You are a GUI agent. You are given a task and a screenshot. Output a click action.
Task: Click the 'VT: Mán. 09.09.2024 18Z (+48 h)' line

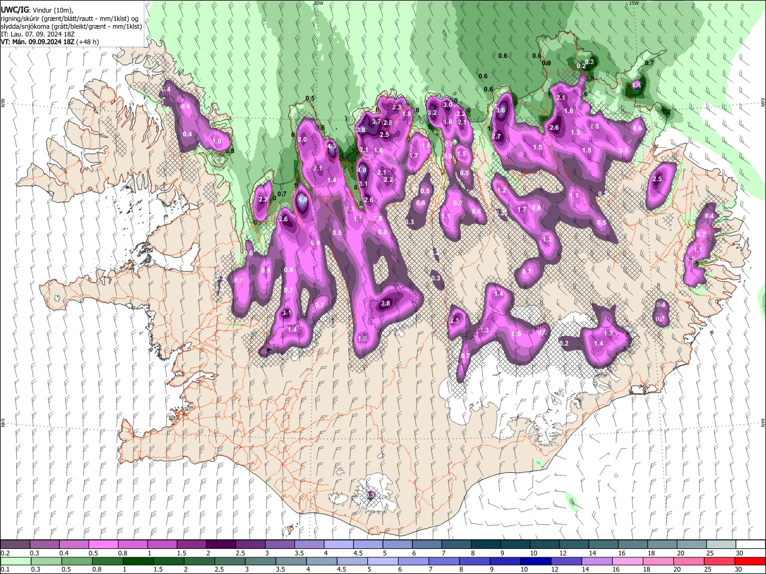50,42
